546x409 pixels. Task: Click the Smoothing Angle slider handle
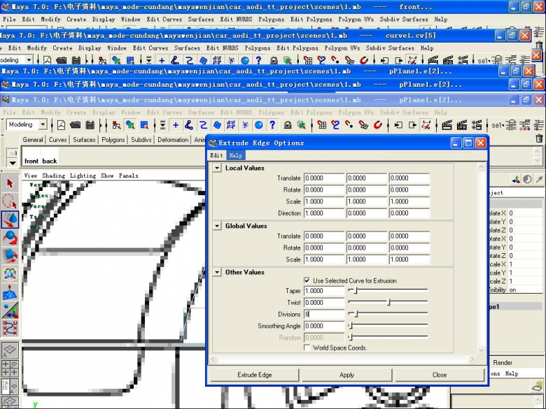[351, 326]
